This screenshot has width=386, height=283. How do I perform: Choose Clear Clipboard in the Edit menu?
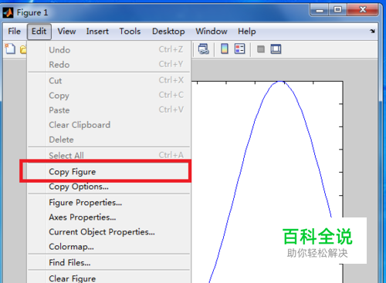click(x=109, y=125)
